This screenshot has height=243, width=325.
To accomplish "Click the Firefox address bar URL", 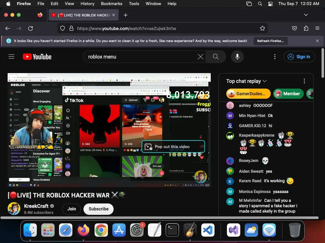I will [127, 28].
